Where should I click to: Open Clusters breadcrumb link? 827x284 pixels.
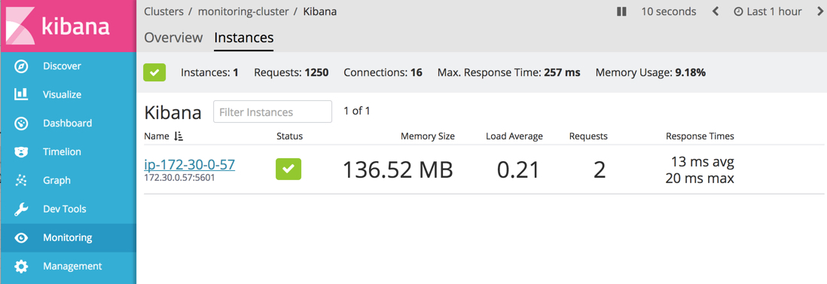164,11
